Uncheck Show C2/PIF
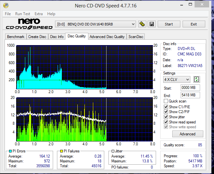 (166, 112)
